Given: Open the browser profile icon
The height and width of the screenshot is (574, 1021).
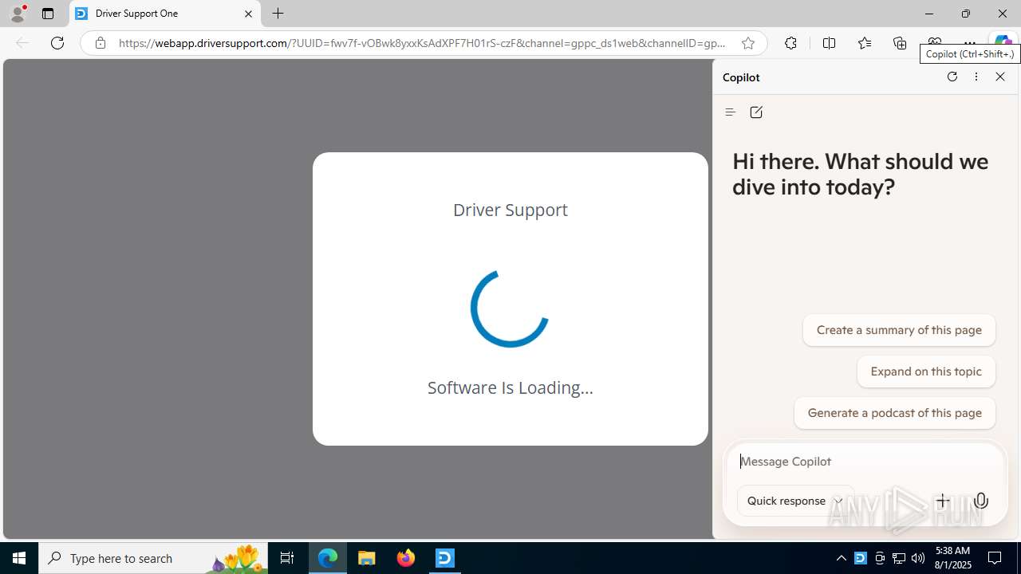Looking at the screenshot, I should click(x=18, y=14).
